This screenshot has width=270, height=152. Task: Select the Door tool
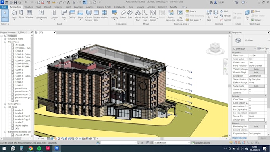pos(21,14)
